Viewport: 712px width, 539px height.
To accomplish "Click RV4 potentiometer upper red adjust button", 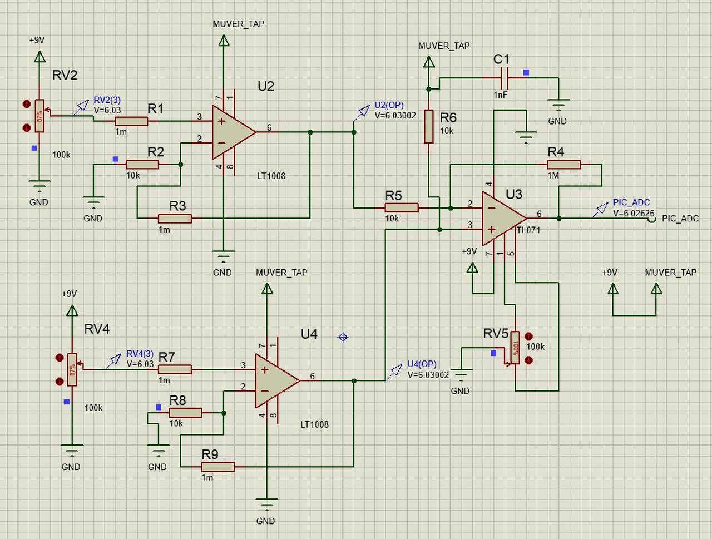I will (59, 358).
